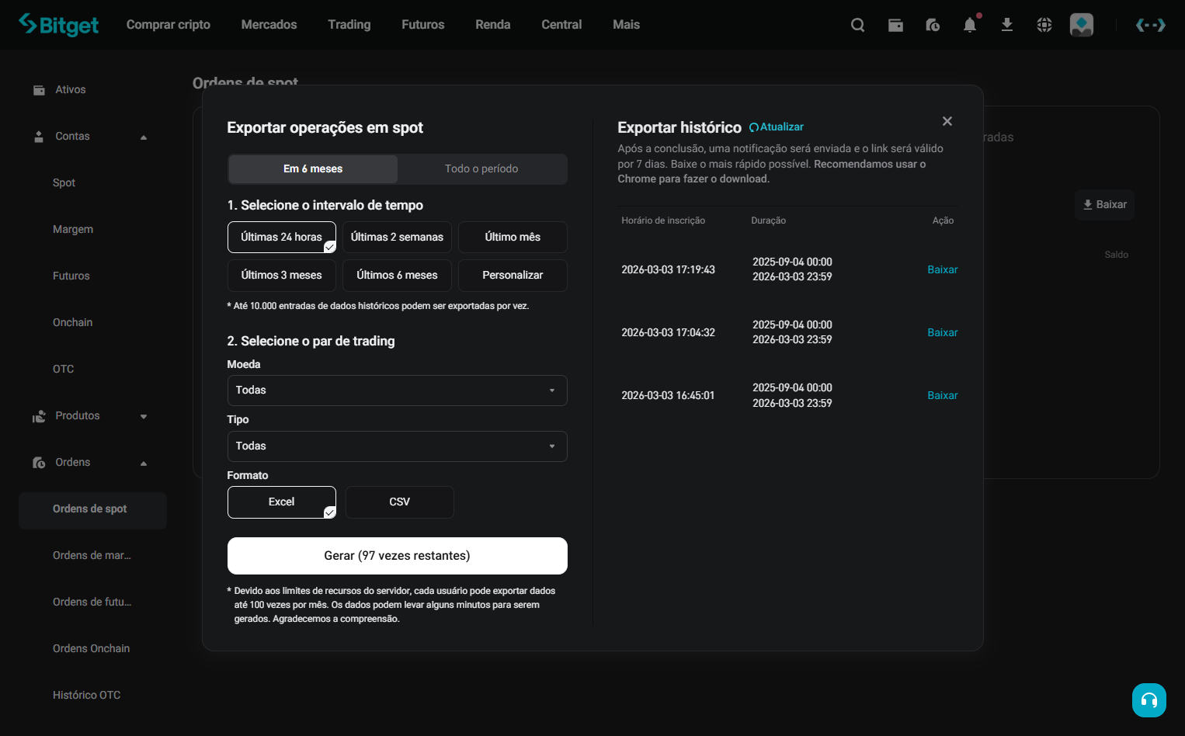The height and width of the screenshot is (736, 1185).
Task: Click the Atualizar refresh icon
Action: coord(753,127)
